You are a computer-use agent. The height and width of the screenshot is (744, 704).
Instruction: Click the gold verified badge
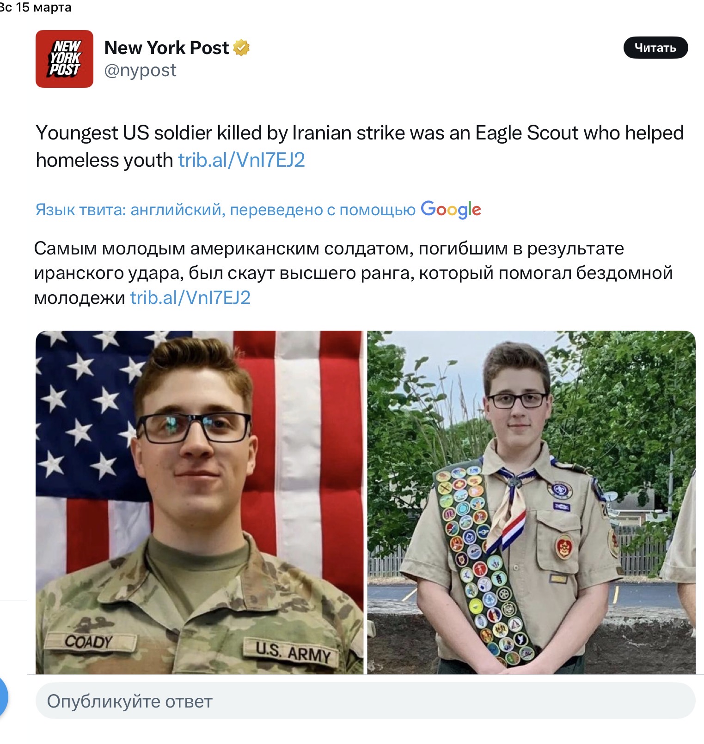click(241, 48)
